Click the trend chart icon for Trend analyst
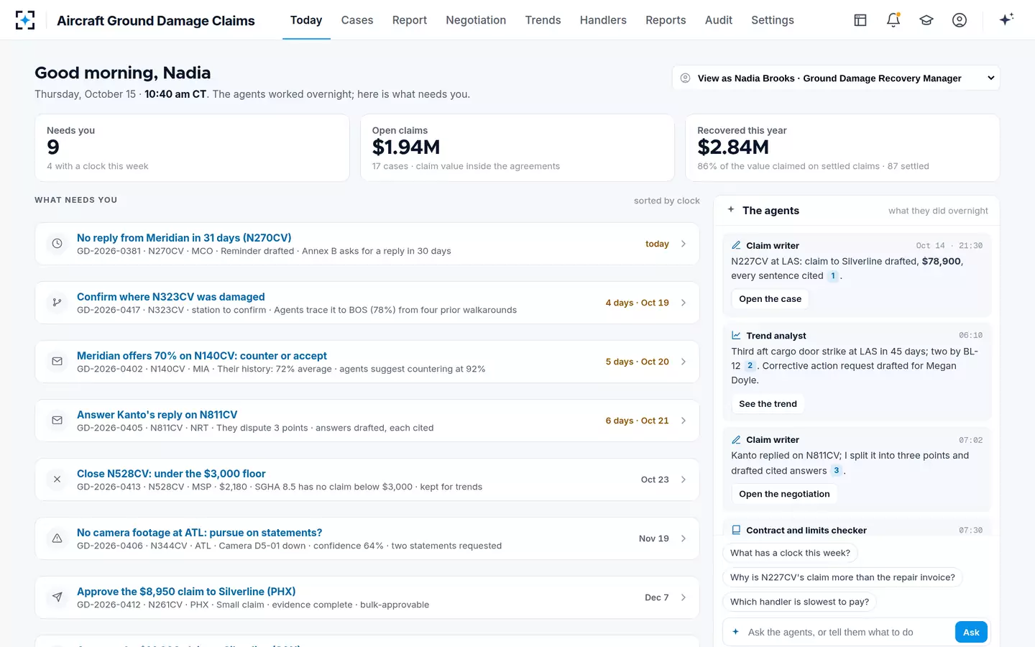This screenshot has height=647, width=1035. coord(736,336)
